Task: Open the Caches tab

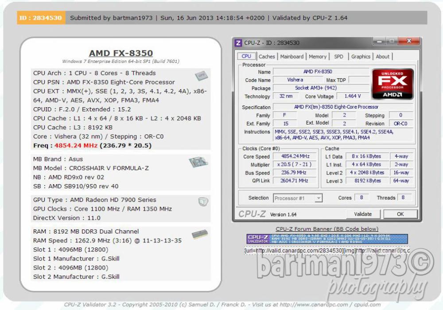Action: (267, 57)
